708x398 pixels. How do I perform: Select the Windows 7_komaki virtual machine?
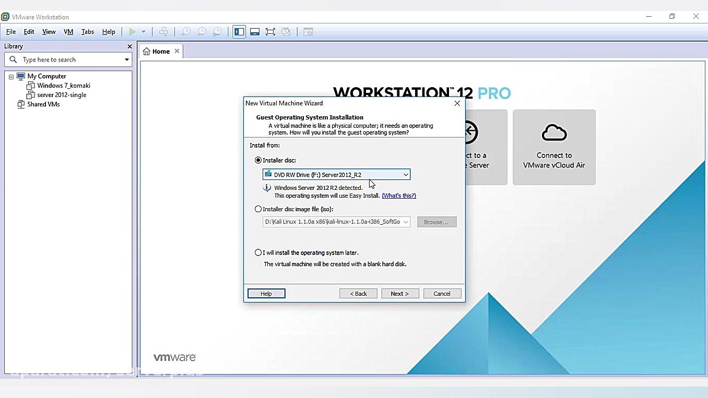(x=64, y=86)
